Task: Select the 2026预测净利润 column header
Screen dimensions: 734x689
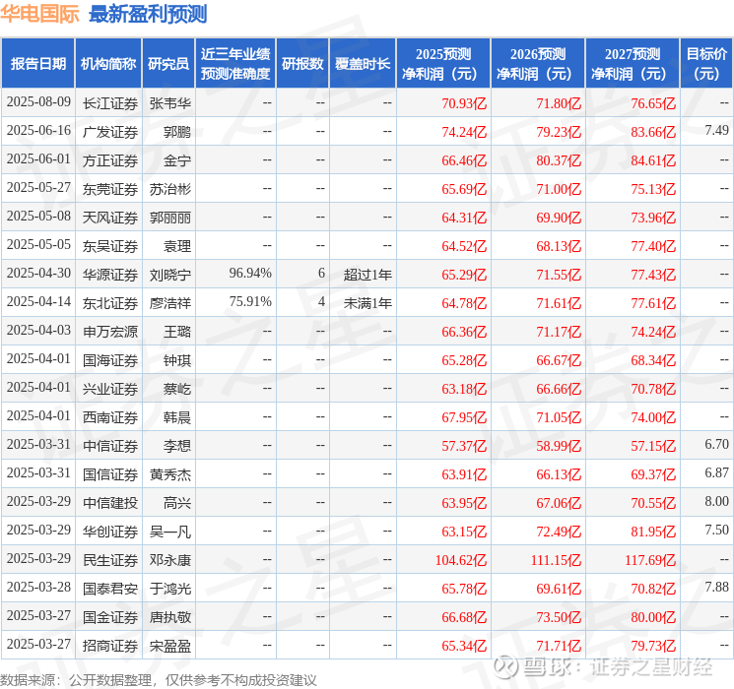Action: coord(538,64)
